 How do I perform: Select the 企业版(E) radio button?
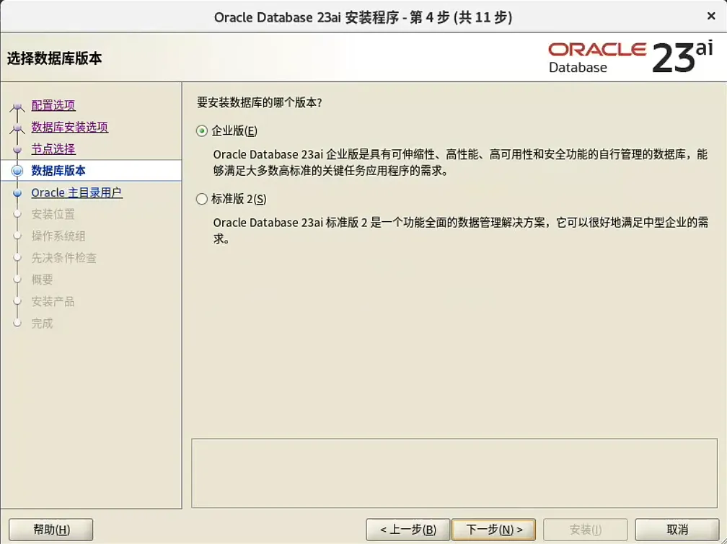pos(201,130)
